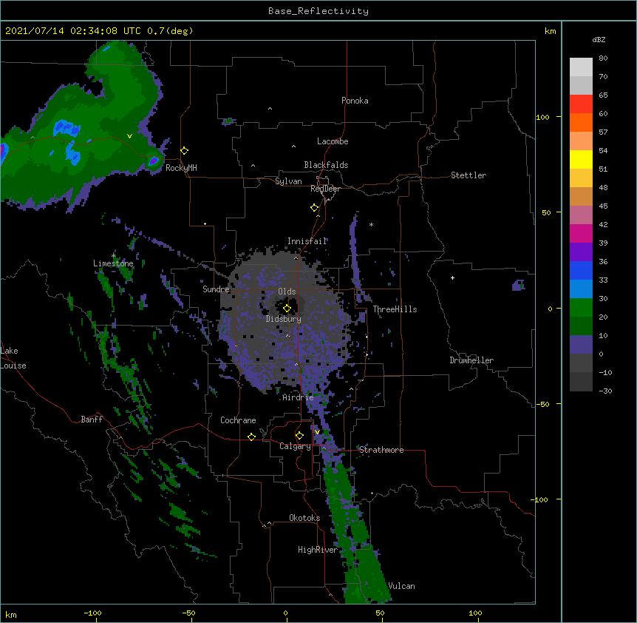Choose the blue 36-33 dBZ legend swatch

(581, 270)
